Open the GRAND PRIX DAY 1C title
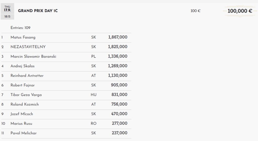The width and height of the screenshot is (258, 141). tap(38, 11)
